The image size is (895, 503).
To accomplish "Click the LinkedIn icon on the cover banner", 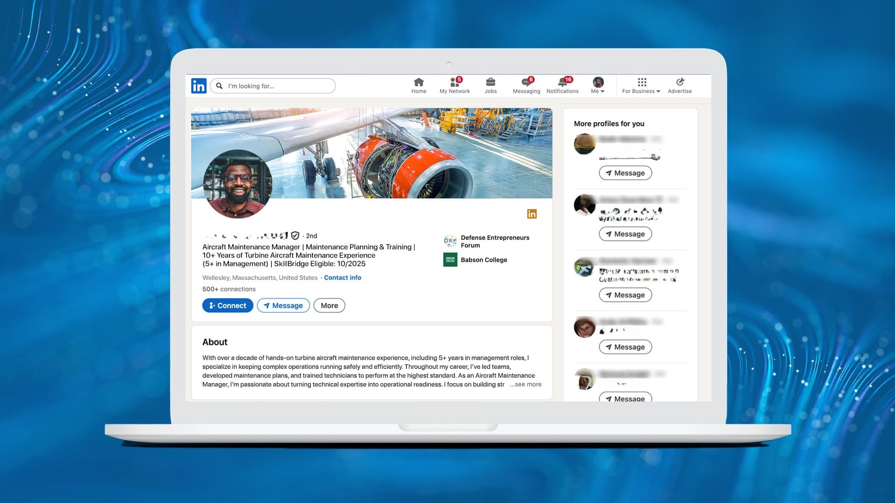I will pyautogui.click(x=531, y=213).
